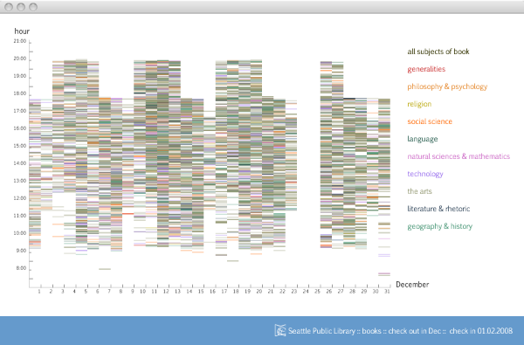Click the 'December' axis label
This screenshot has height=345, width=524.
[x=412, y=285]
